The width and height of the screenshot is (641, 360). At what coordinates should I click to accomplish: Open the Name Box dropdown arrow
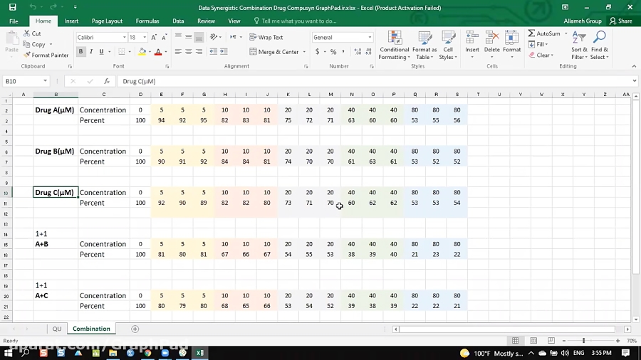45,81
